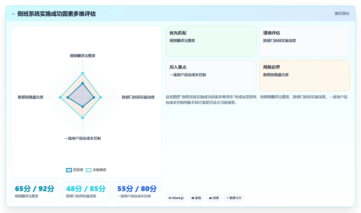This screenshot has height=213, width=361.
Task: Click the lightning icon beside the page title
Action: pos(13,14)
